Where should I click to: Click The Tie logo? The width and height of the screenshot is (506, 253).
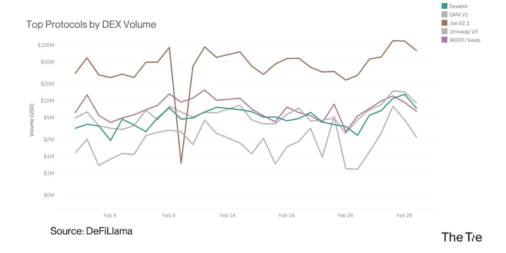[x=462, y=237]
